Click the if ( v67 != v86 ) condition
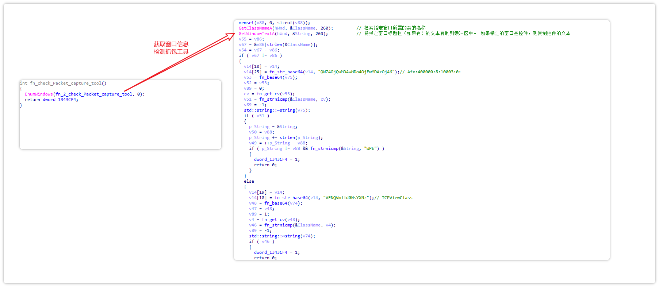Image resolution: width=659 pixels, height=287 pixels. click(260, 55)
